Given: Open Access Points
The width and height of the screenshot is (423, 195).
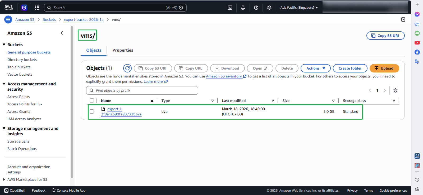Looking at the screenshot, I should [x=19, y=97].
